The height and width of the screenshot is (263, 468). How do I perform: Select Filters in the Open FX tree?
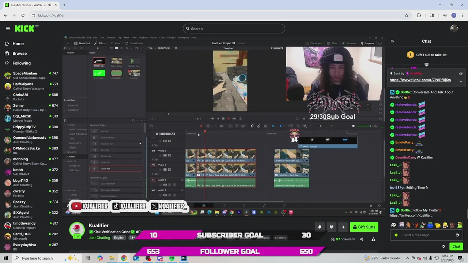(72, 157)
